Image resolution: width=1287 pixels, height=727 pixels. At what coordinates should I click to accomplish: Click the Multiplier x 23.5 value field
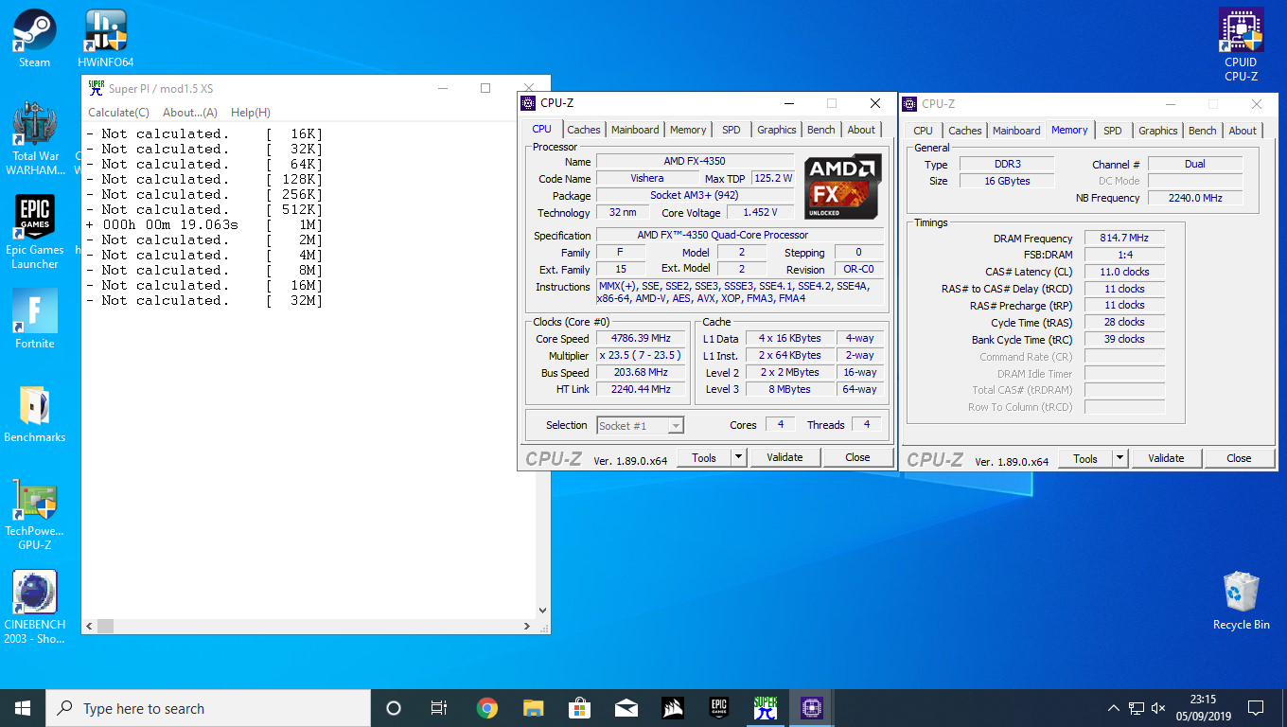pos(641,356)
